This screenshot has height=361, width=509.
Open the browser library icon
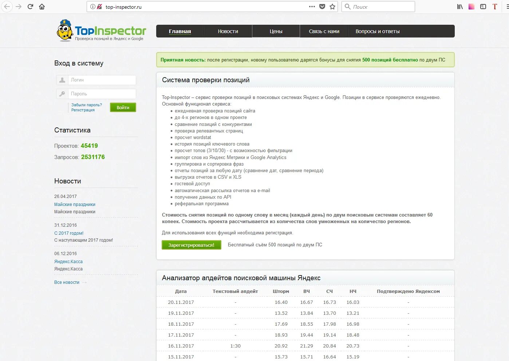pos(460,7)
